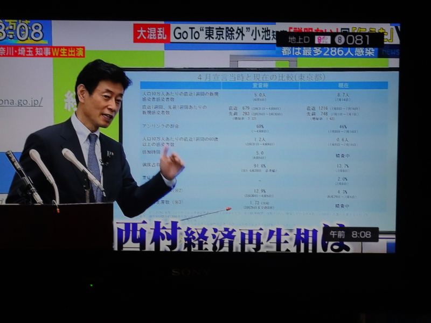Screen dimensions: 431x323
Task: Click the 60歳以上の感染者数 row label
Action: click(x=180, y=142)
